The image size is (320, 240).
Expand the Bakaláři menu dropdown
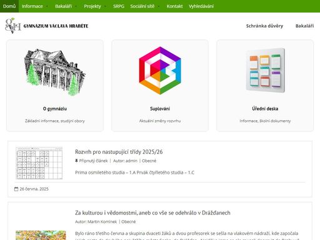point(66,6)
